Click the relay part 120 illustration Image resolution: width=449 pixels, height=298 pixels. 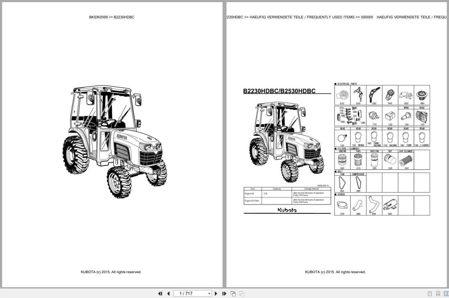(390, 116)
